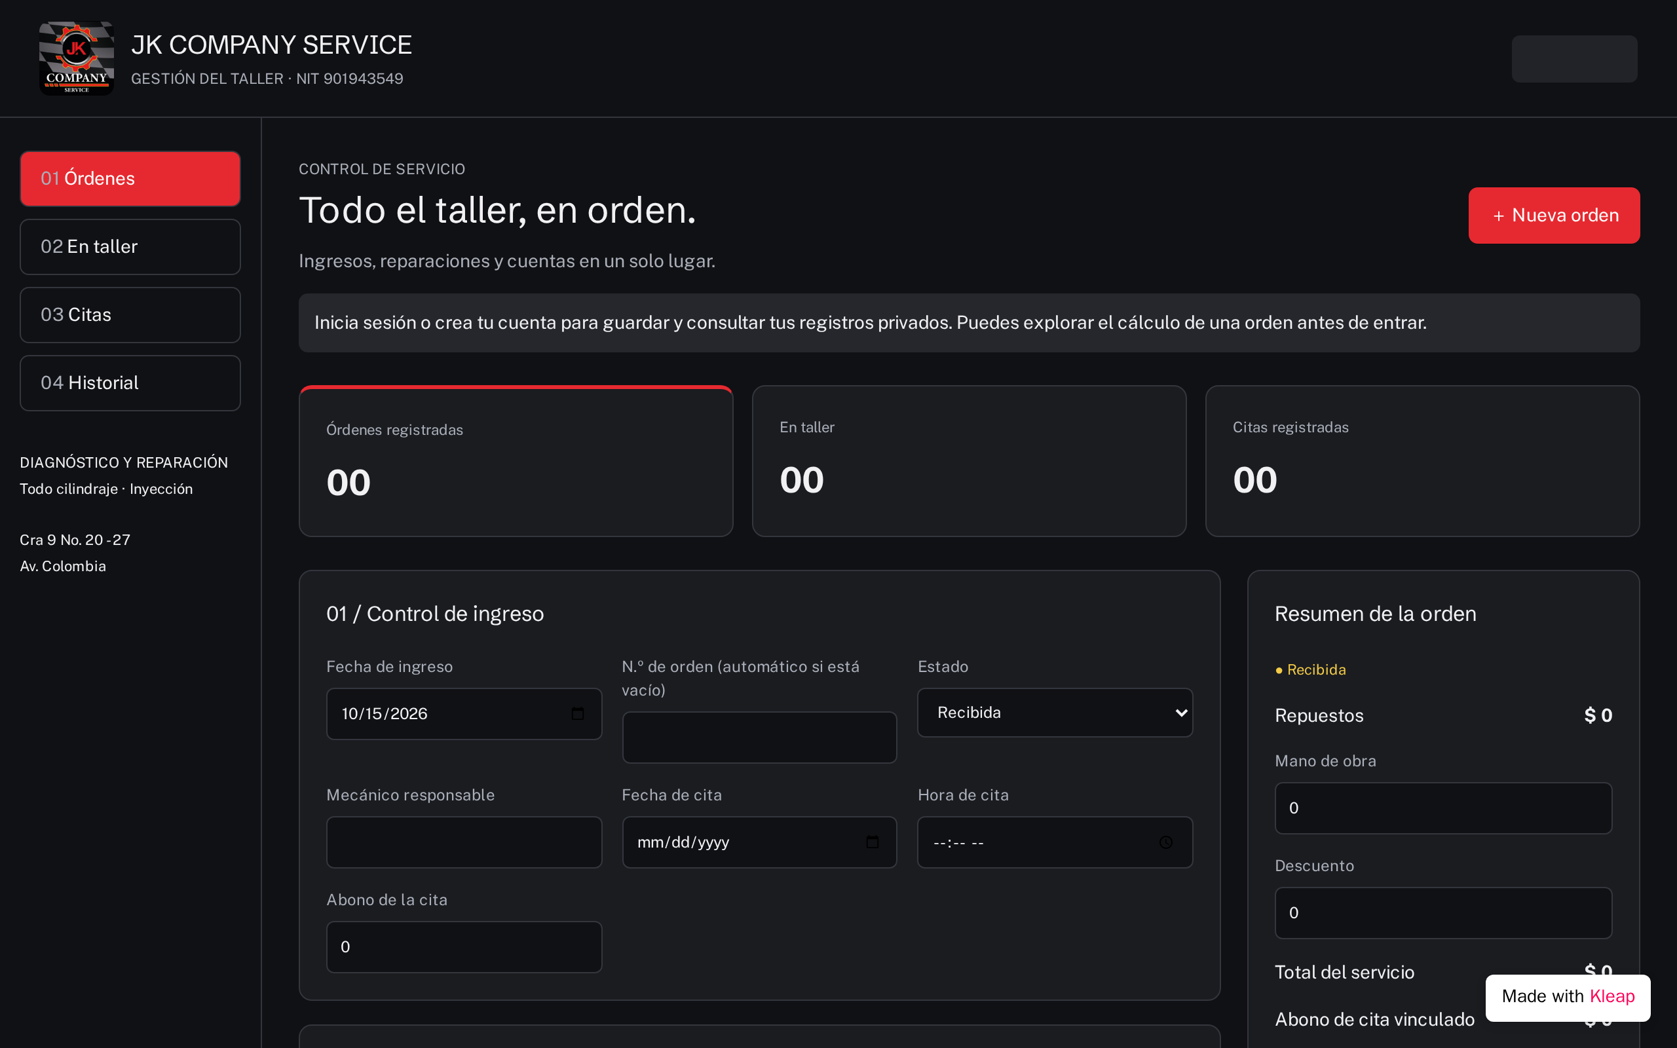The image size is (1677, 1048).
Task: Go to 03 Citas section
Action: [130, 314]
